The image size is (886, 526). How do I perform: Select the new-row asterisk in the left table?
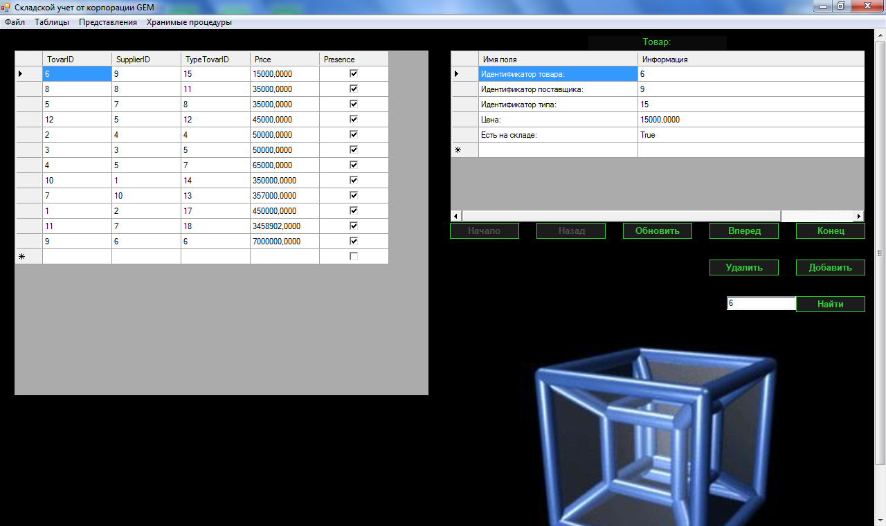point(21,257)
